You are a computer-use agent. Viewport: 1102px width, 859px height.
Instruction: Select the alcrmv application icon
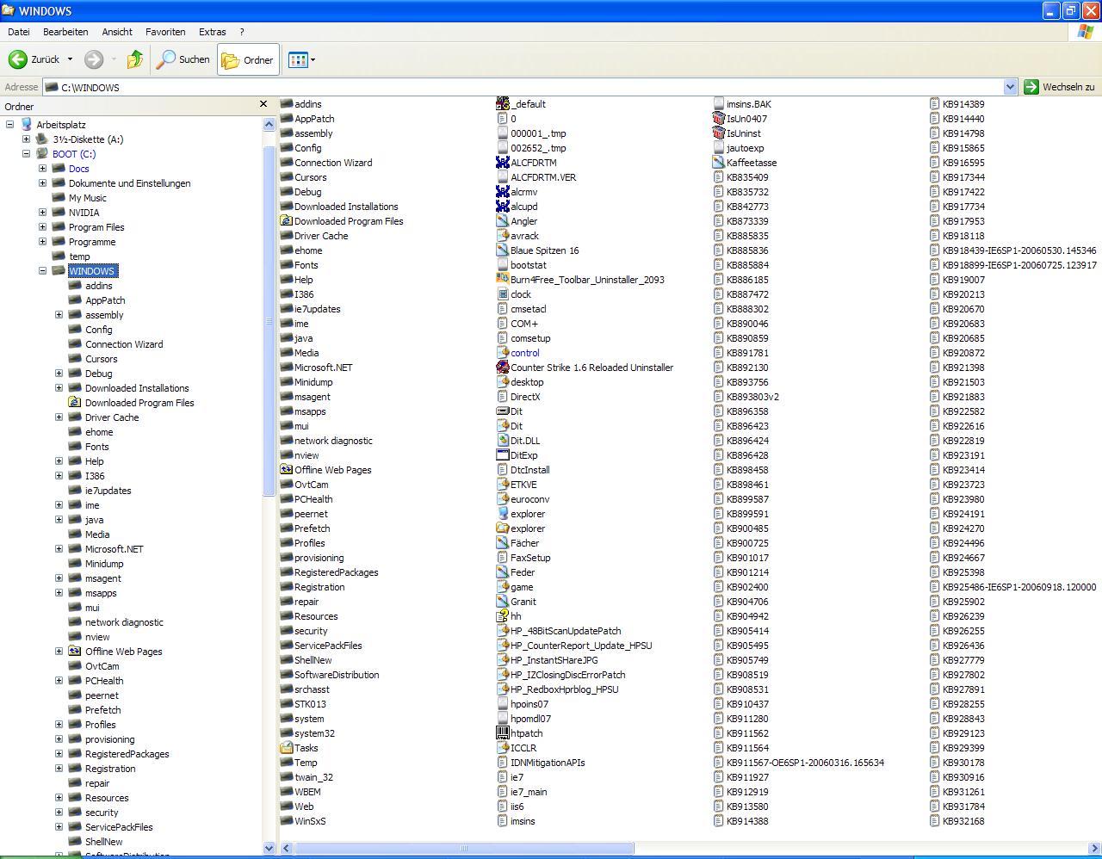pos(503,192)
